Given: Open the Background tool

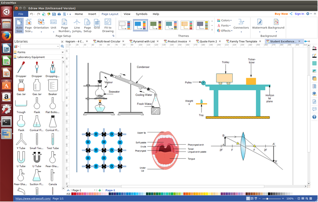Looking at the screenshot, I should click(x=276, y=25).
